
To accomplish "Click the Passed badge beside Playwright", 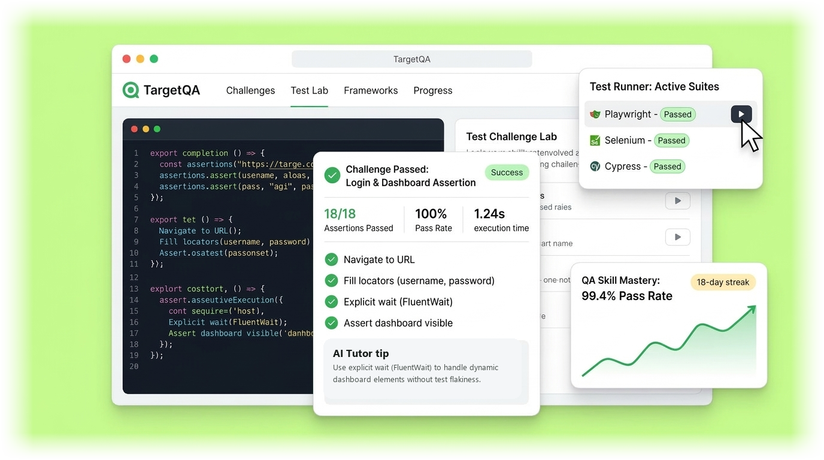I will point(677,114).
